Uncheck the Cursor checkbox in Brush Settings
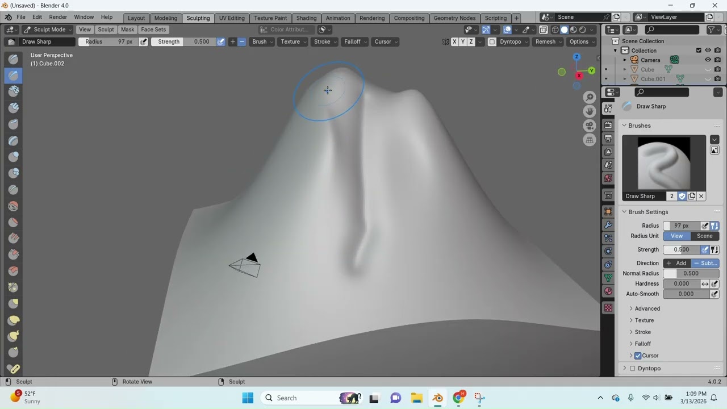Screen dimensions: 727x409 638,356
